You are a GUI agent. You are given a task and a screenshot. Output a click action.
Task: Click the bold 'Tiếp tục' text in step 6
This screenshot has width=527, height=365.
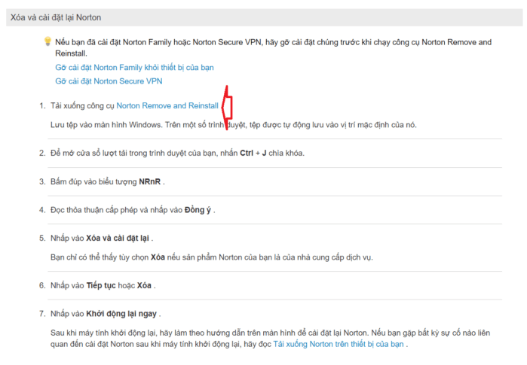tap(101, 285)
